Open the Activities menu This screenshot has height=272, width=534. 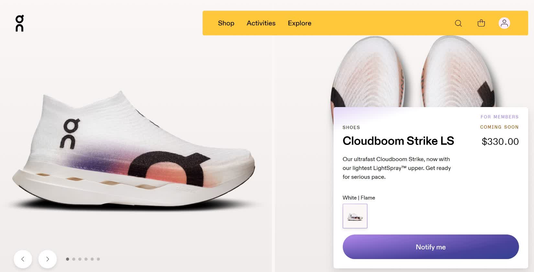[261, 23]
